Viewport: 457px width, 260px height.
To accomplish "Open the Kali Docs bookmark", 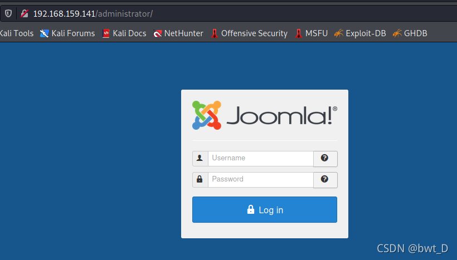I will click(124, 33).
